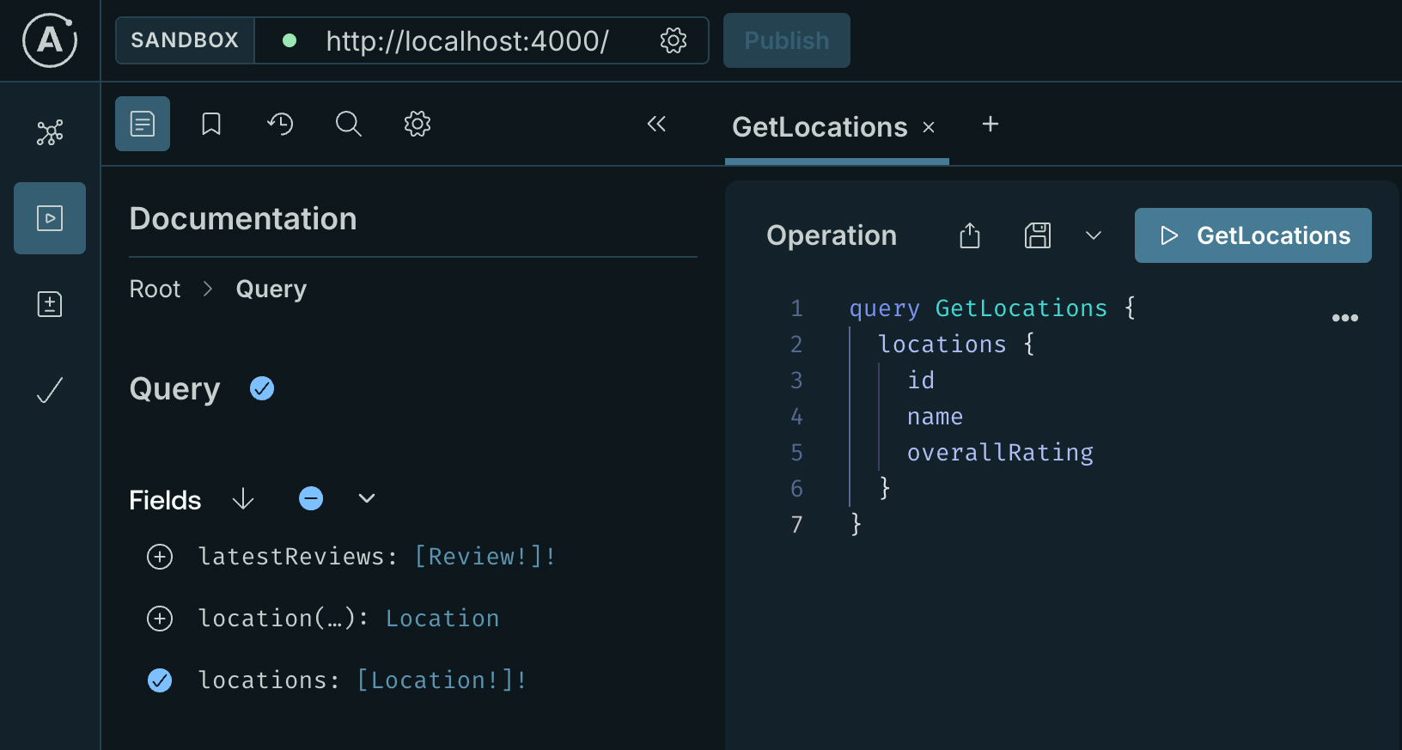Click the localhost:4000 endpoint URL field
The width and height of the screenshot is (1402, 750).
click(x=467, y=40)
